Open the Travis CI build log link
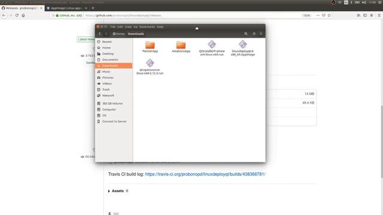The width and height of the screenshot is (383, 215). coord(205,174)
